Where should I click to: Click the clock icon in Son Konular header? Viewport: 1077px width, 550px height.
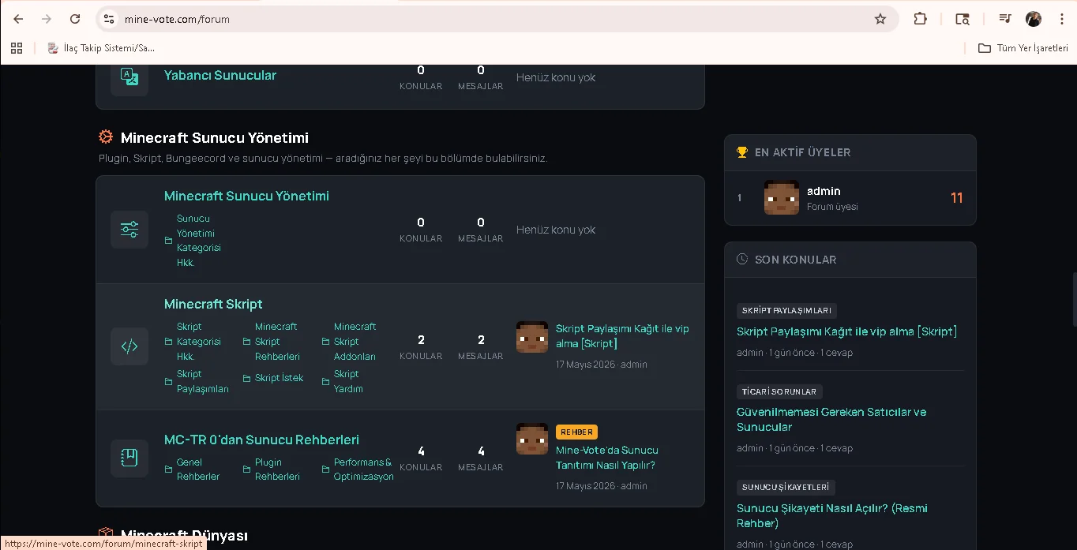pyautogui.click(x=741, y=259)
